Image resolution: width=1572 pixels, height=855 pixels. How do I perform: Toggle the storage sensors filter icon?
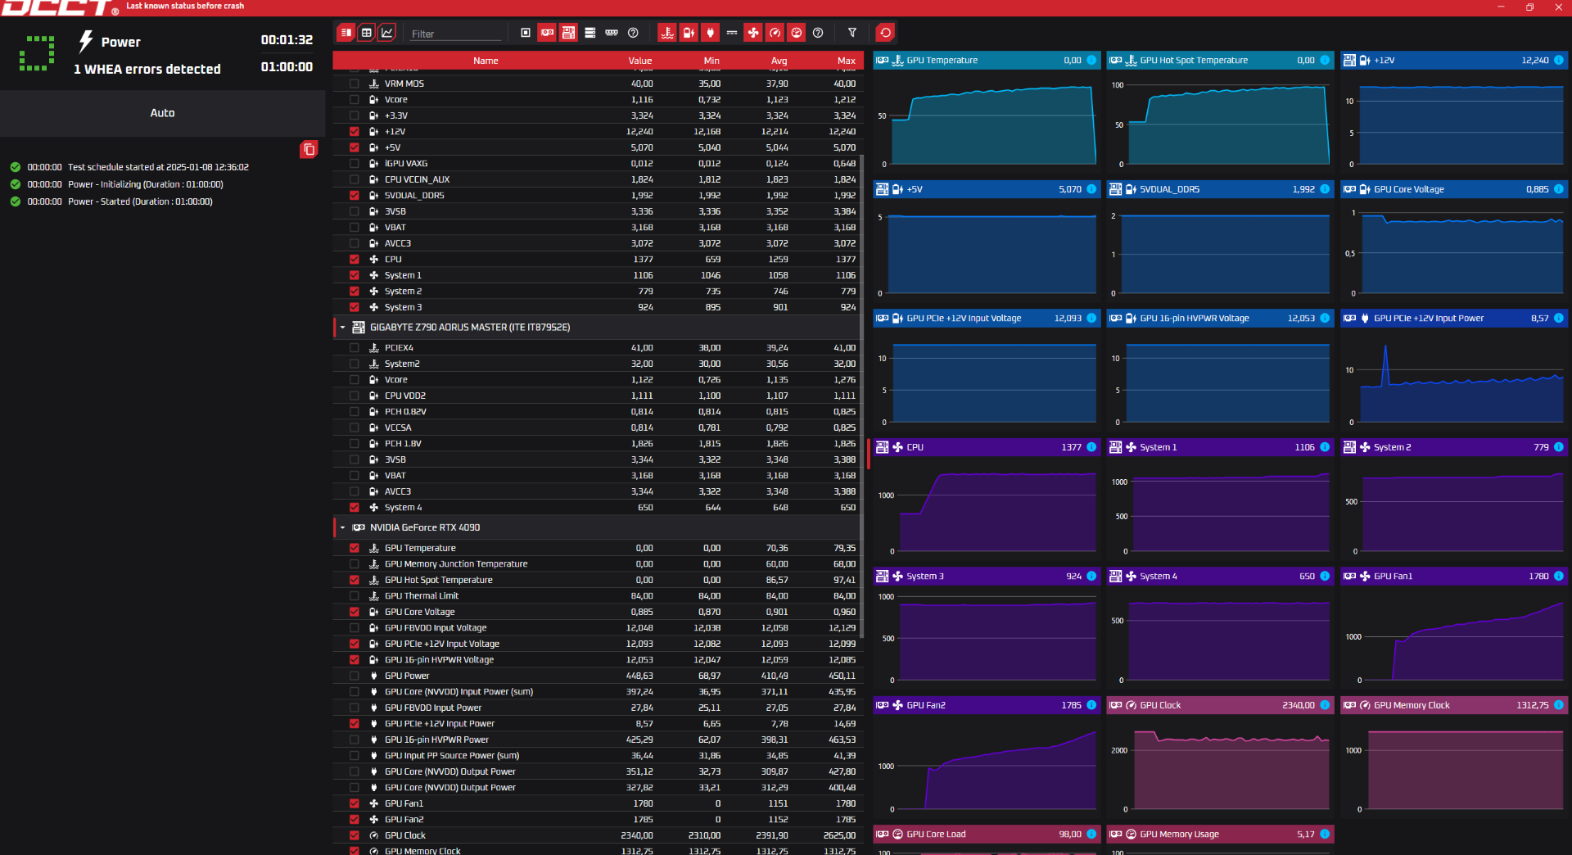coord(589,33)
